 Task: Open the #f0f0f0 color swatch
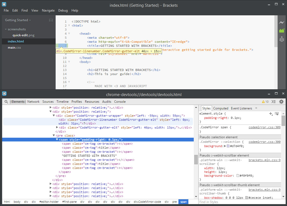pos(238,176)
